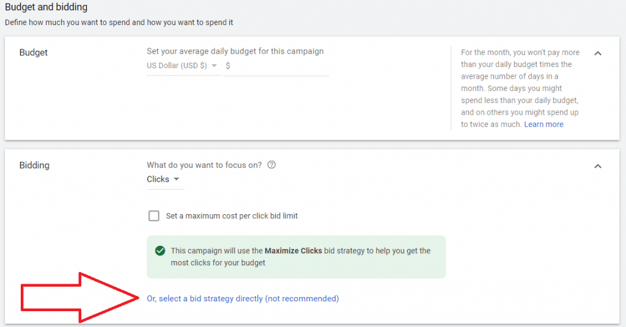626x327 pixels.
Task: Click the Define how much you want to spend subtitle
Action: (119, 23)
